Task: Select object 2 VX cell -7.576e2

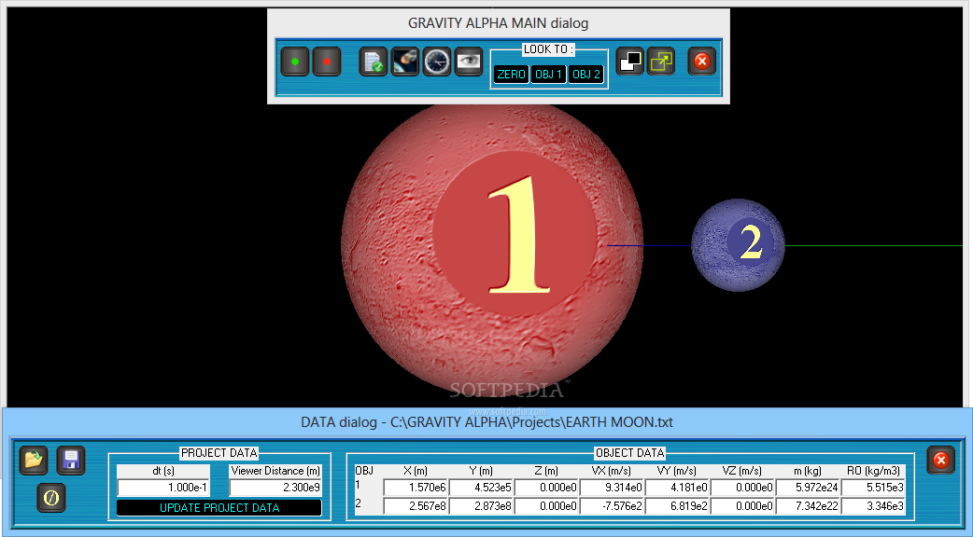Action: 612,506
